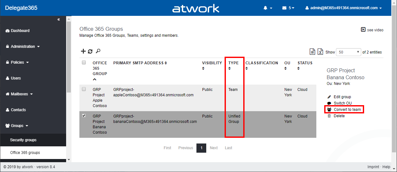Open the admin account dropdown
This screenshot has height=172, width=397.
(x=344, y=8)
